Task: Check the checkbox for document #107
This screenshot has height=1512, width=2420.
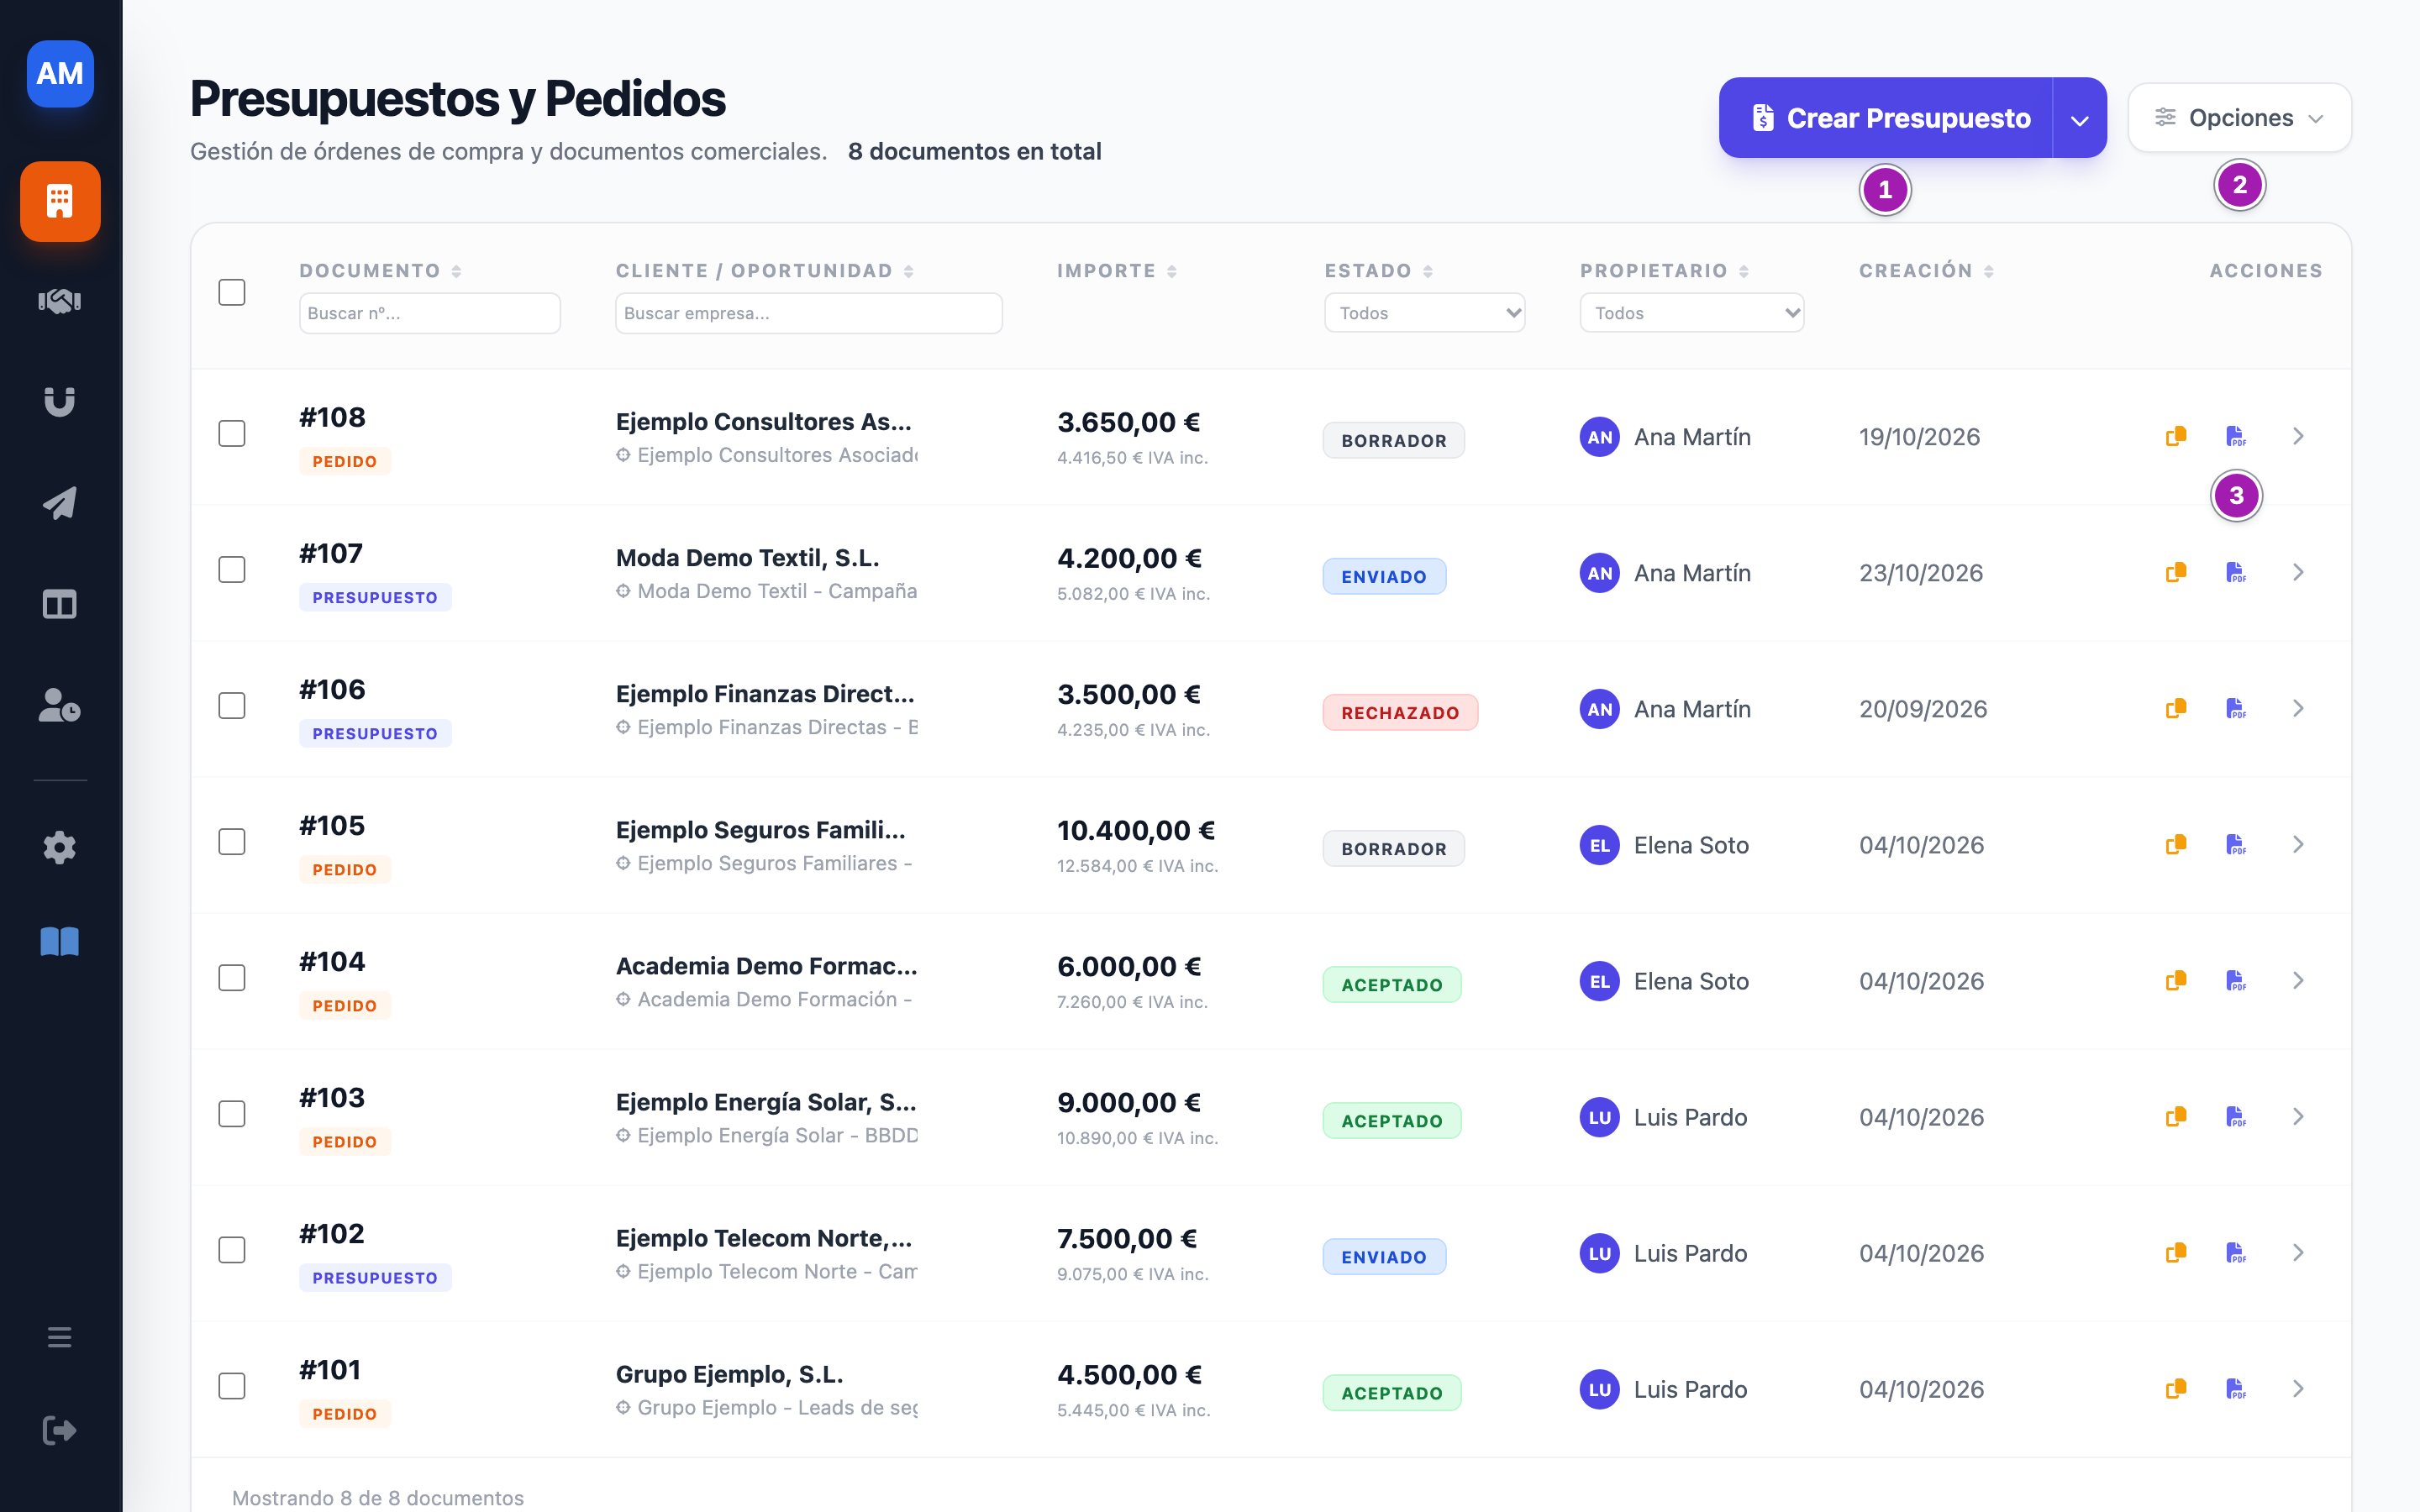Action: click(232, 569)
